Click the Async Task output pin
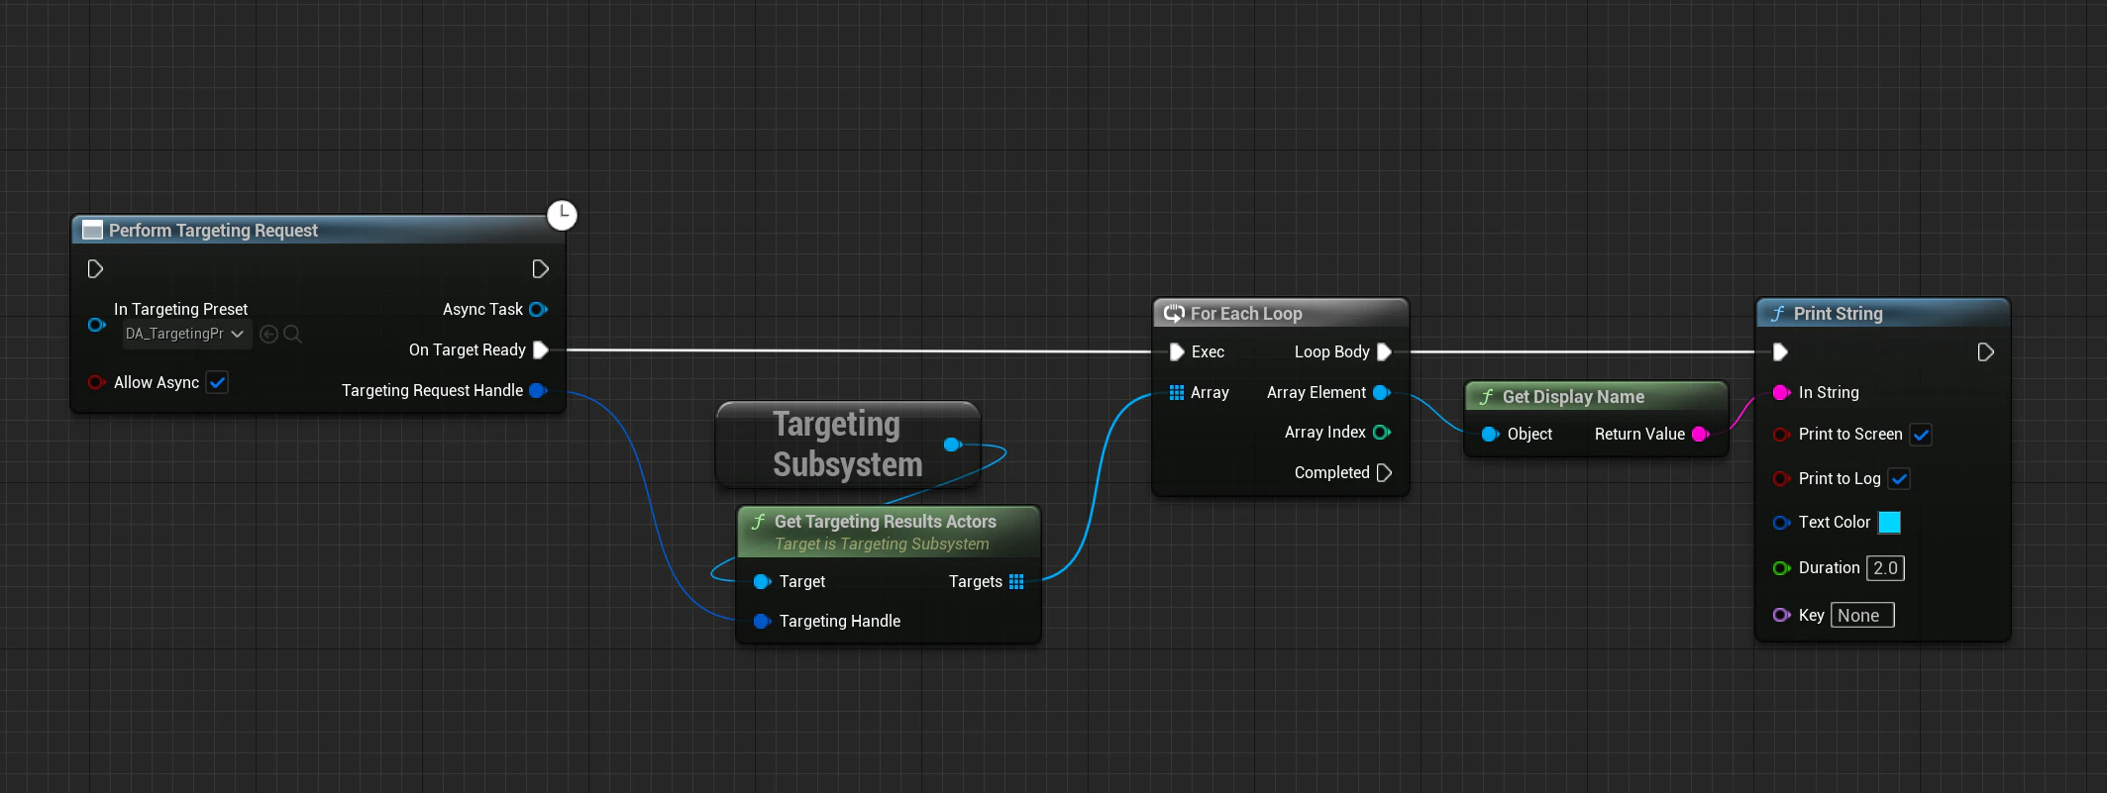Image resolution: width=2107 pixels, height=793 pixels. point(538,309)
